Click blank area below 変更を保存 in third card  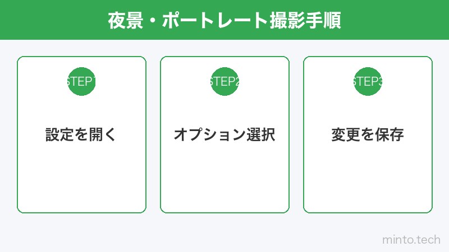(368, 179)
